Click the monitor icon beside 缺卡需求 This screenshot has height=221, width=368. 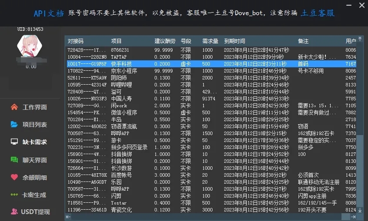point(14,142)
